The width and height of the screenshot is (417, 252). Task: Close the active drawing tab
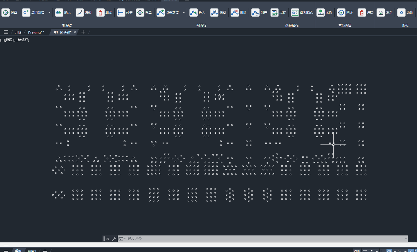click(x=75, y=32)
